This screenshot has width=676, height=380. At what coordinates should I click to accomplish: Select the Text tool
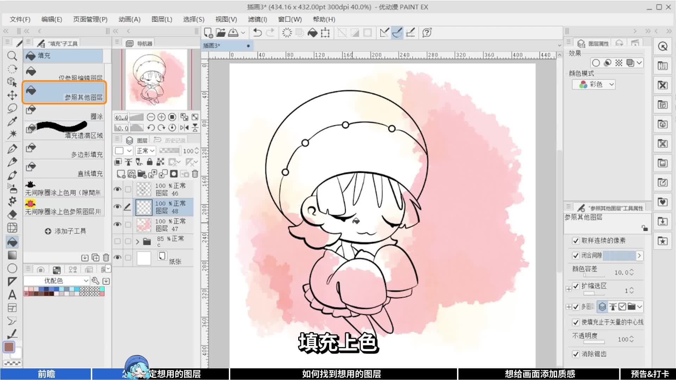coord(12,294)
